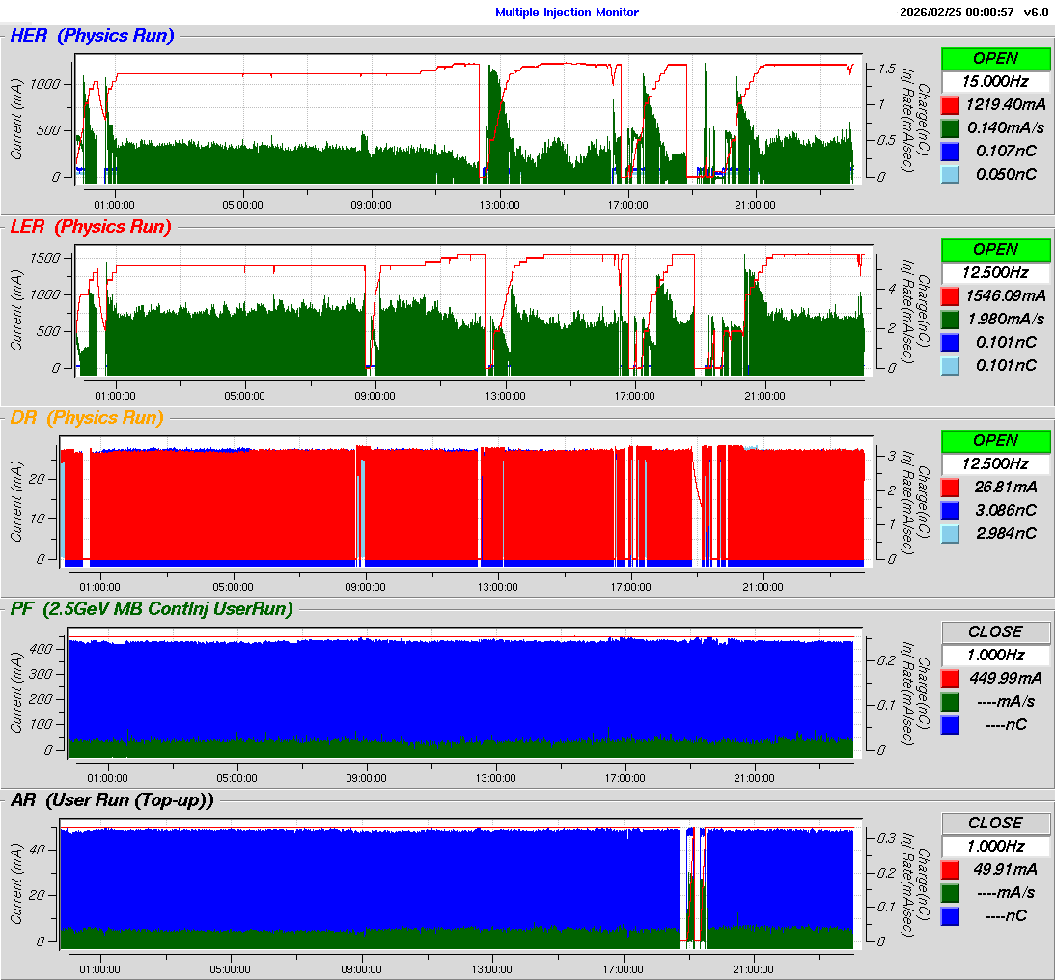The height and width of the screenshot is (980, 1055).
Task: Select the LER 12.500Hz repetition rate field
Action: pos(995,272)
